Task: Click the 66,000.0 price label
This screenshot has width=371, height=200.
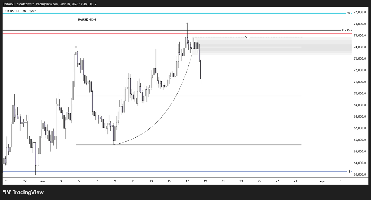Action: (360, 140)
